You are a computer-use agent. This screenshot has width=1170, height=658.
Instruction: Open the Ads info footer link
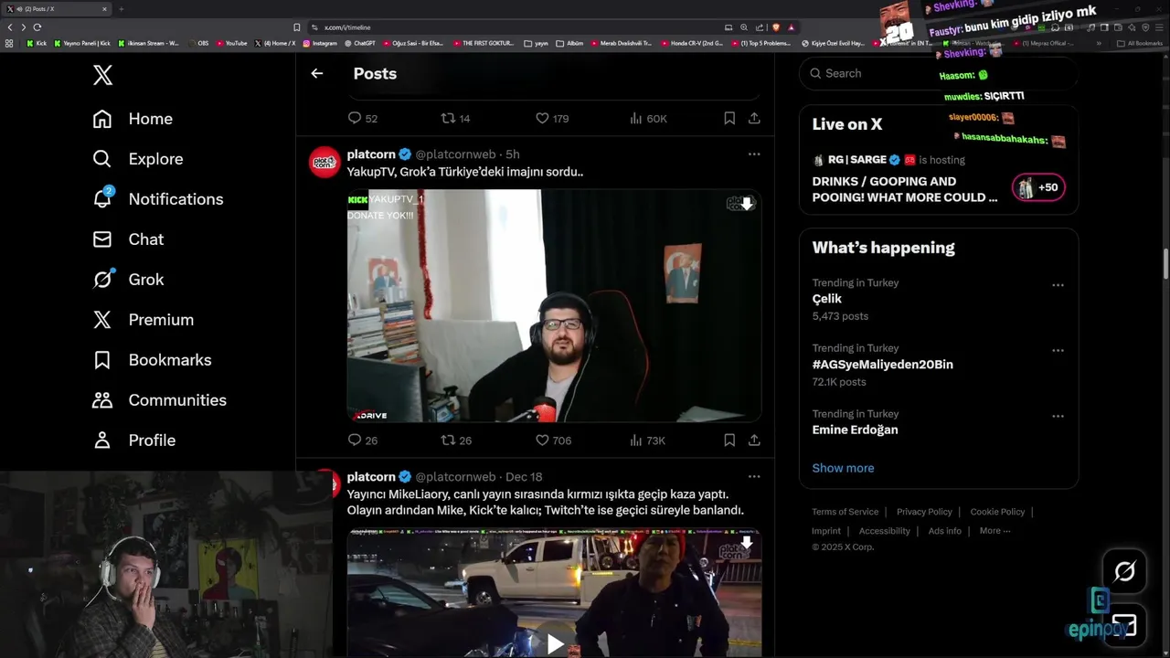(945, 531)
